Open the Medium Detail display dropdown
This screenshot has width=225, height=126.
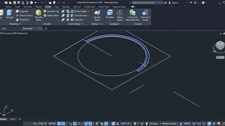click(x=170, y=124)
